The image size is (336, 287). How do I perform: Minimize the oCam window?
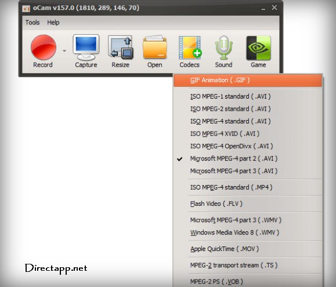pos(263,9)
